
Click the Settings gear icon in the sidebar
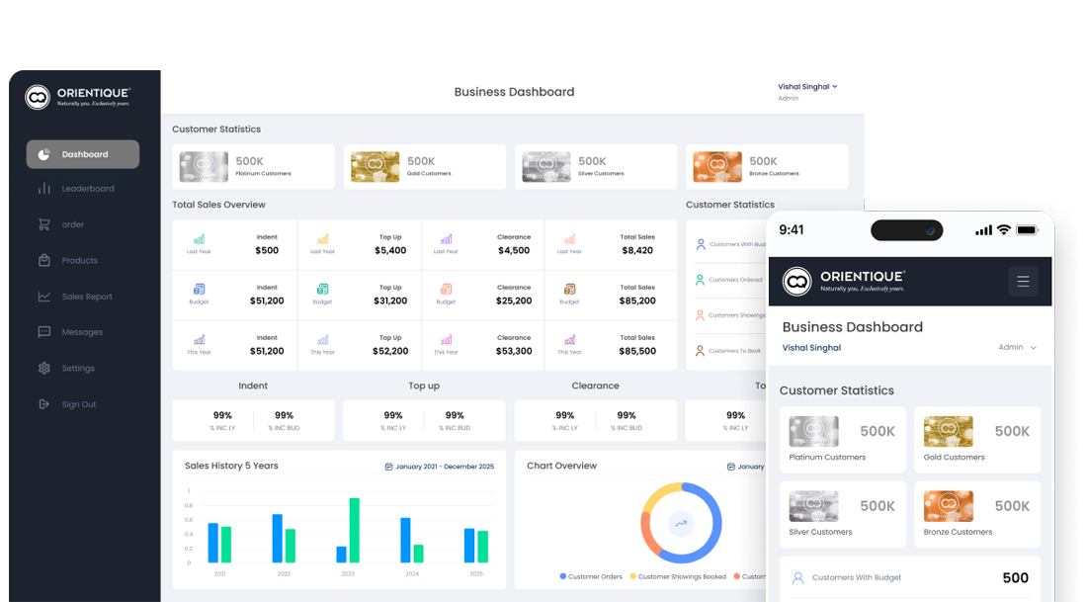[x=44, y=369]
